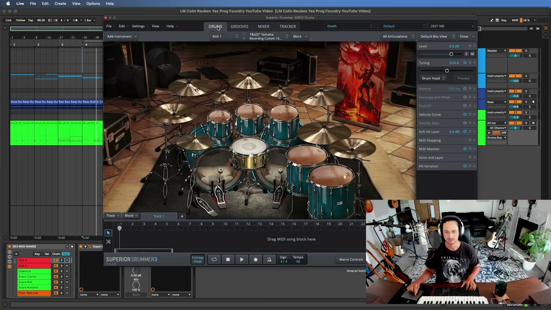Start playback with the Play button
This screenshot has height=310, width=551.
tap(241, 260)
